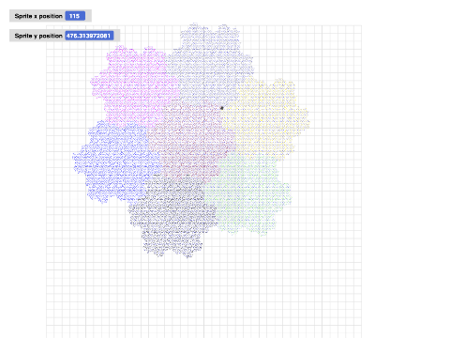Click the Sprite x position variable monitor
The height and width of the screenshot is (338, 450).
51,16
